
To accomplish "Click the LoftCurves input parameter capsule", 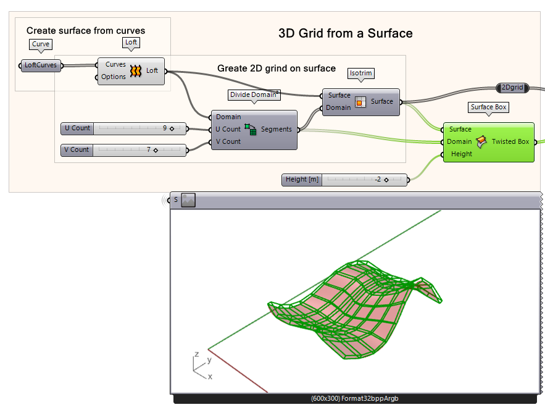I will [x=40, y=65].
